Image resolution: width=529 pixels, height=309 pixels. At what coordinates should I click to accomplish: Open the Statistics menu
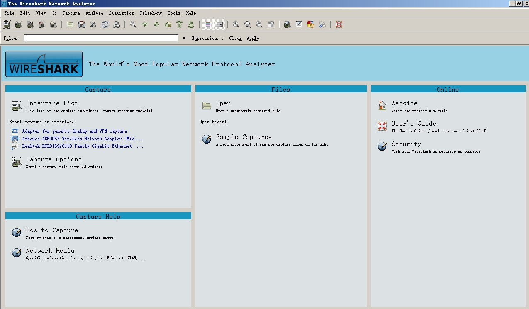coord(122,13)
